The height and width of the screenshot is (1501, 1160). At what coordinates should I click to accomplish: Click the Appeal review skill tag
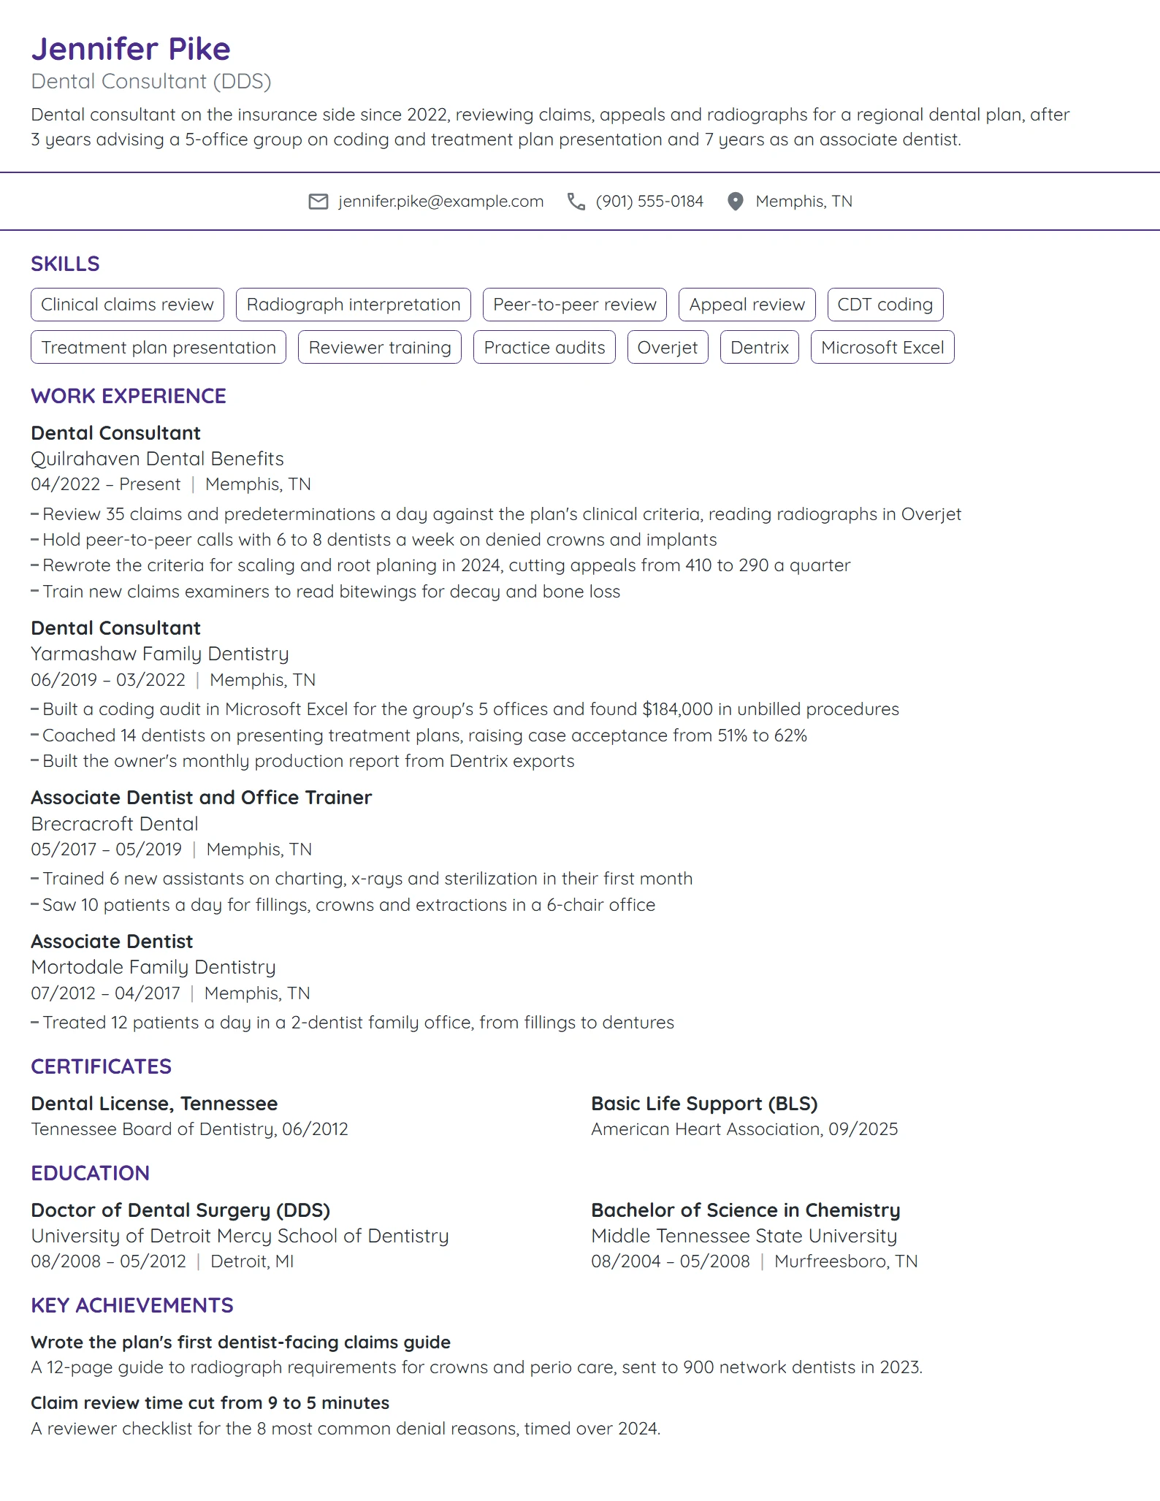coord(747,305)
